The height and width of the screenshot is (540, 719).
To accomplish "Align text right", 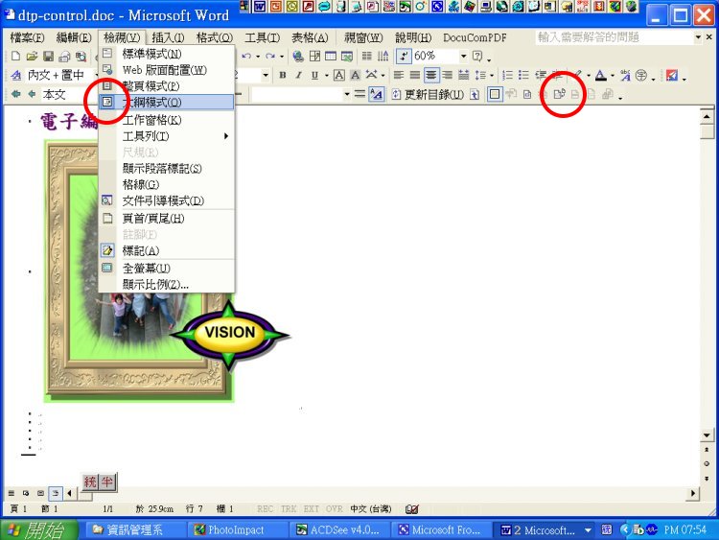I will [x=448, y=75].
